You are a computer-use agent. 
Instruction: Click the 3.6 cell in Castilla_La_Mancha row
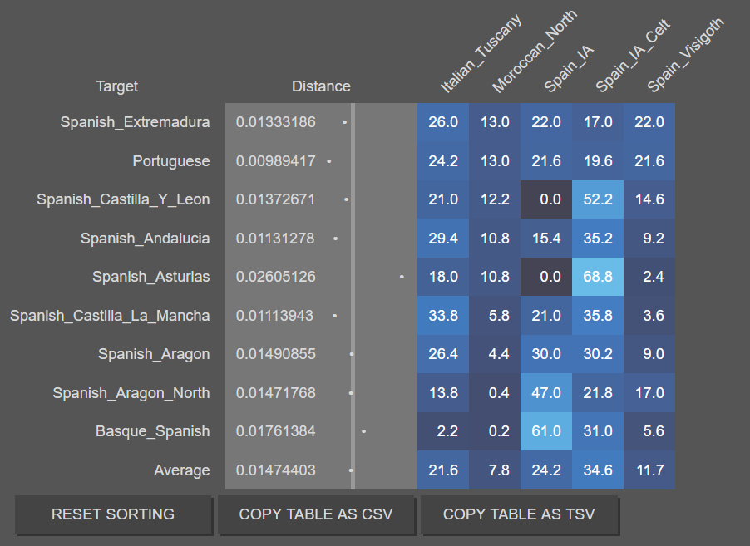point(649,316)
